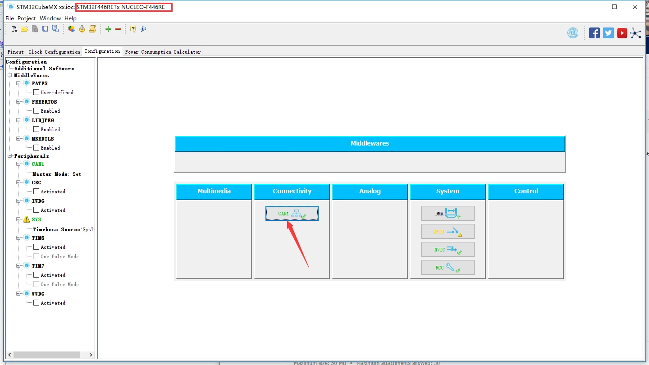The width and height of the screenshot is (649, 365).
Task: Collapse the SYS tree node
Action: (18, 219)
